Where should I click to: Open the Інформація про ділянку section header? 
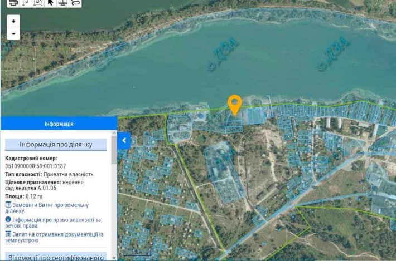coord(56,145)
